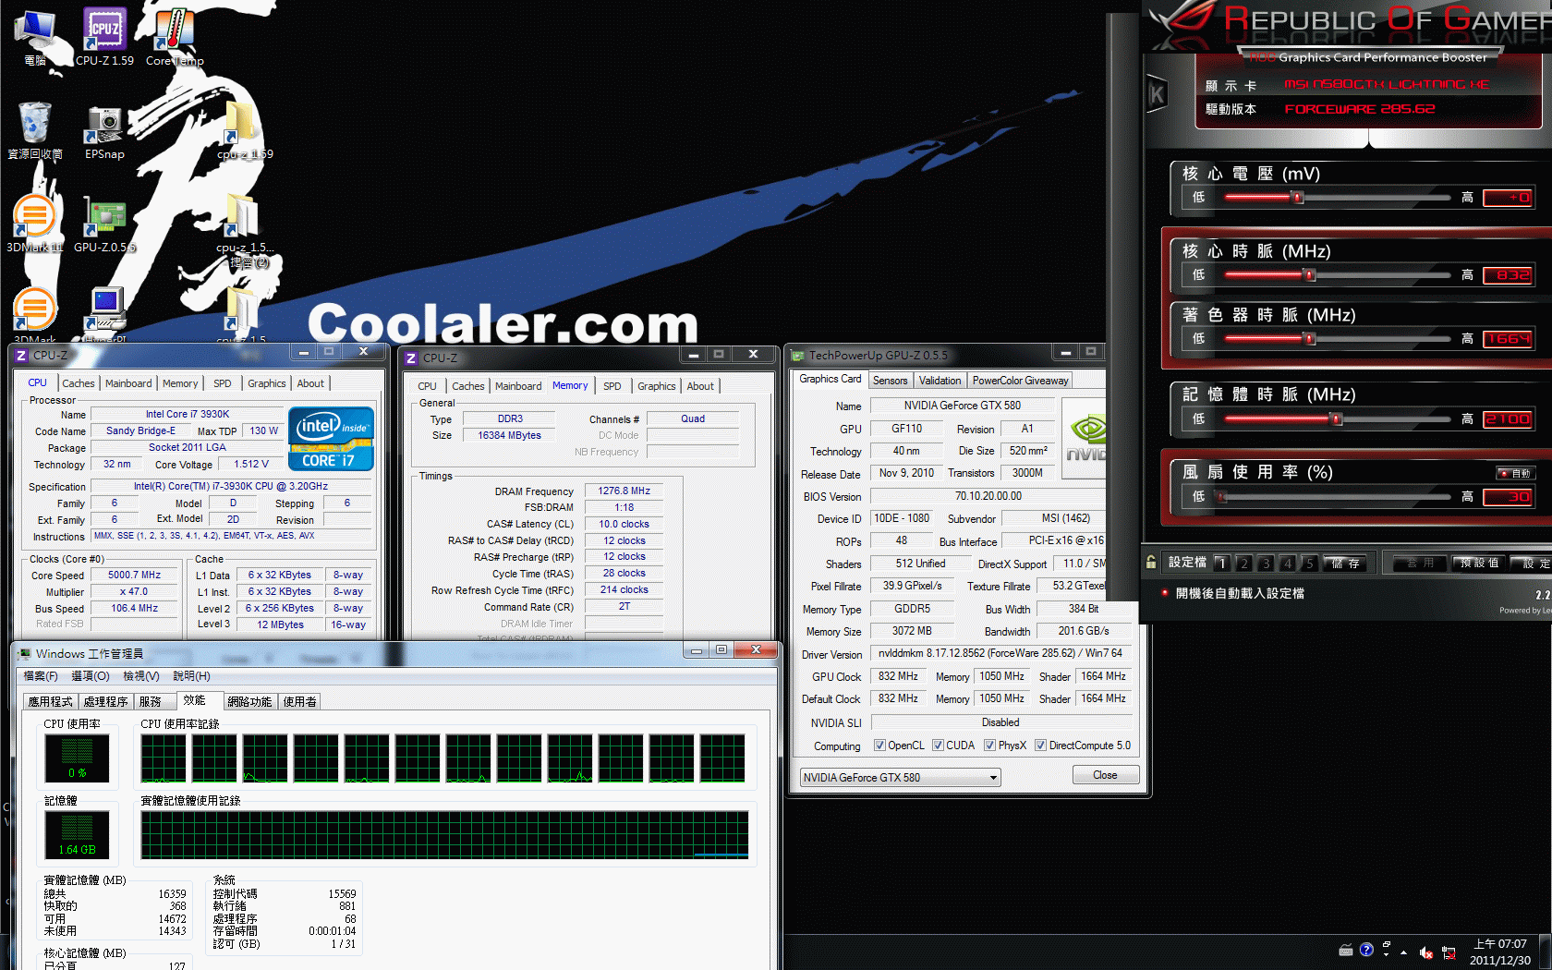Open the cpu-z_1.59 folder on desktop
The width and height of the screenshot is (1552, 970).
pos(244,130)
